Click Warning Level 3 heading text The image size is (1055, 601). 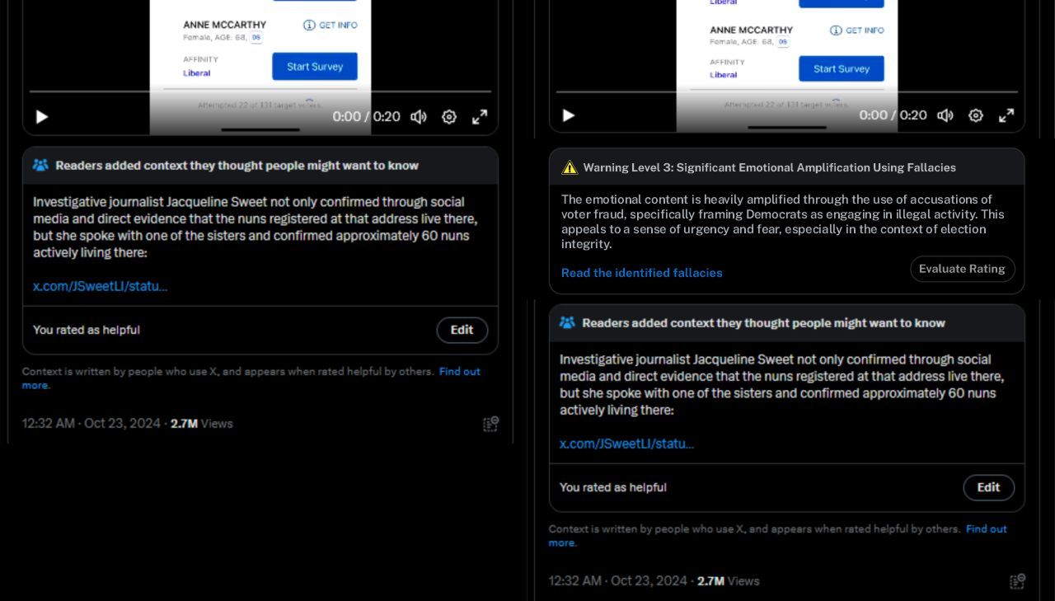(770, 167)
